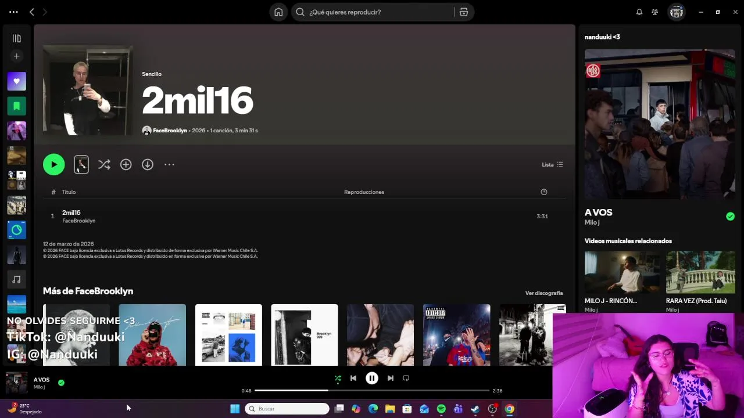Skip to next track

tap(391, 378)
